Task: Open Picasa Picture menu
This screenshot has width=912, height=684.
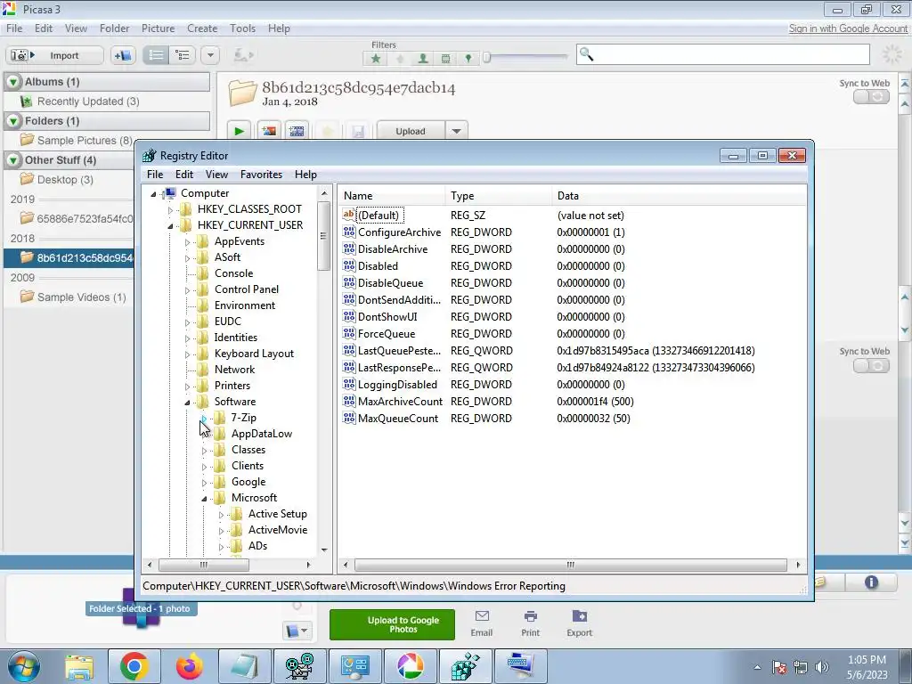Action: (x=158, y=28)
